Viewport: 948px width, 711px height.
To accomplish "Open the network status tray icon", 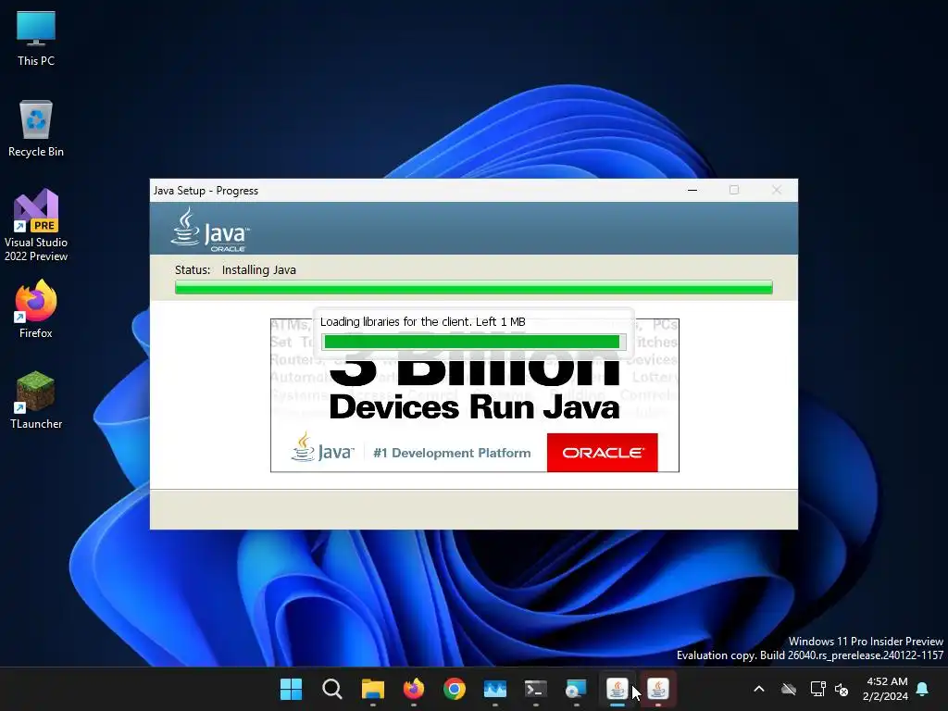I will [x=817, y=689].
